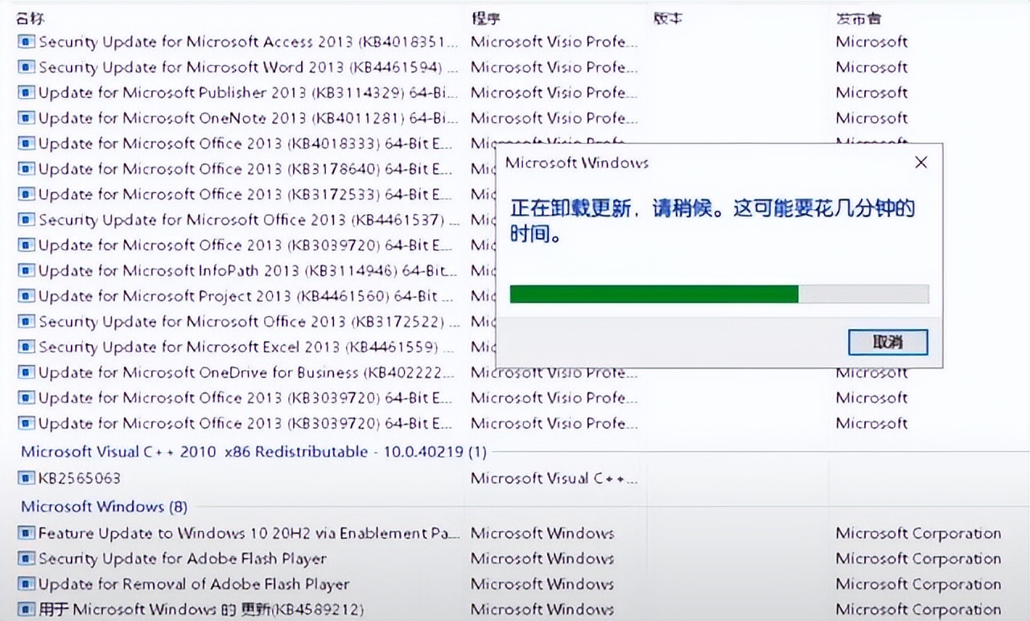The height and width of the screenshot is (621, 1030).
Task: Select the KB2565063 update entry
Action: click(52, 478)
